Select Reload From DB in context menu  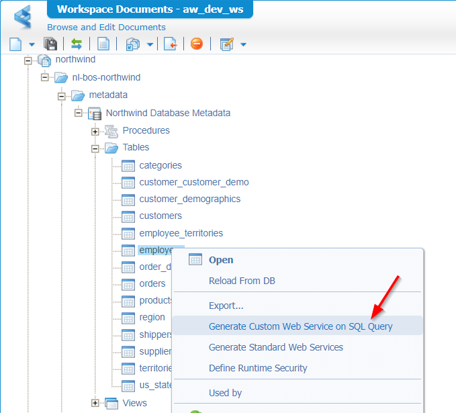point(242,281)
